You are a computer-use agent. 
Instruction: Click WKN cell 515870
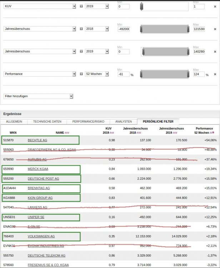point(8,140)
